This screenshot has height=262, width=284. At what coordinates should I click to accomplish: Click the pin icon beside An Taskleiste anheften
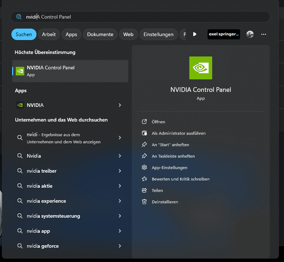[144, 156]
